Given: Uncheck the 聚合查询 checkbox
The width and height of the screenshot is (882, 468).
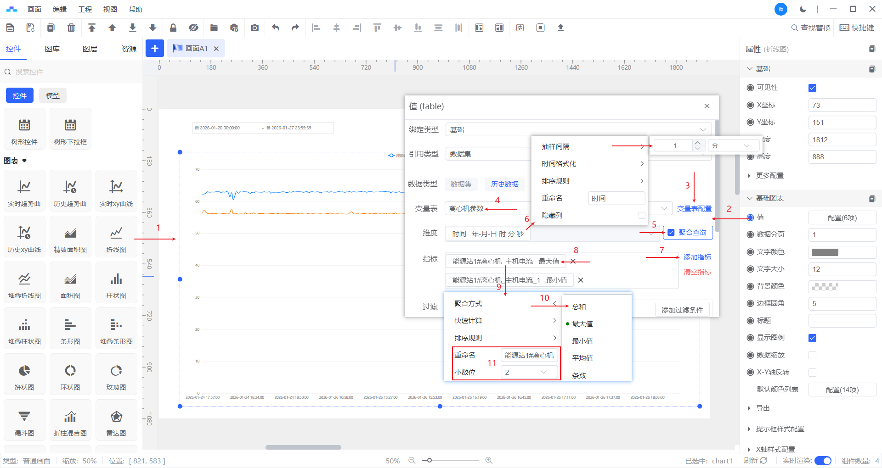Looking at the screenshot, I should 671,233.
